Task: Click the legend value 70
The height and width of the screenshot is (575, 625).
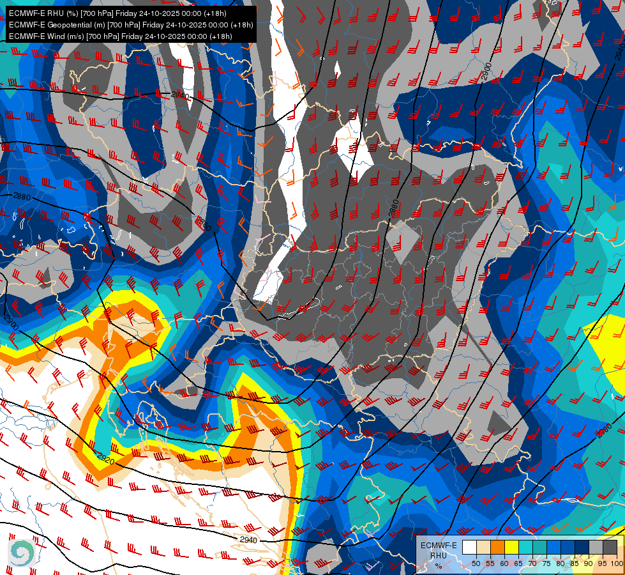Action: click(532, 563)
